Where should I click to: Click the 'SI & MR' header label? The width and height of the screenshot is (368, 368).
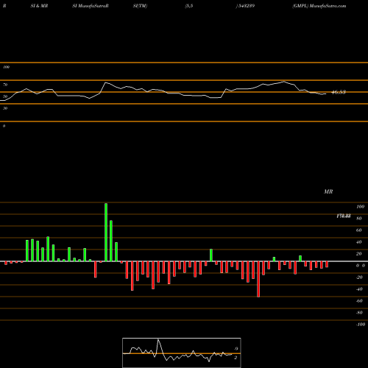39,6
